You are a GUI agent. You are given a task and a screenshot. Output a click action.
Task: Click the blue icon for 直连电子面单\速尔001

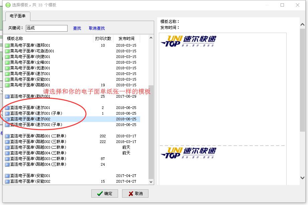(7, 108)
